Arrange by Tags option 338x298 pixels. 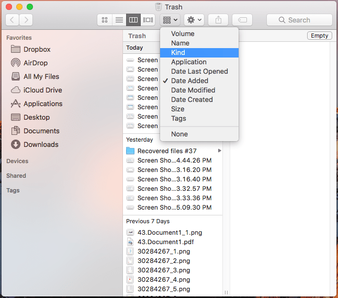point(199,119)
